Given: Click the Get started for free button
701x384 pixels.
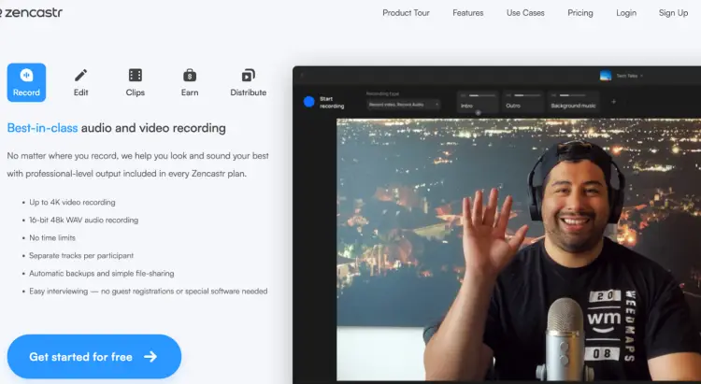Looking at the screenshot, I should point(94,357).
